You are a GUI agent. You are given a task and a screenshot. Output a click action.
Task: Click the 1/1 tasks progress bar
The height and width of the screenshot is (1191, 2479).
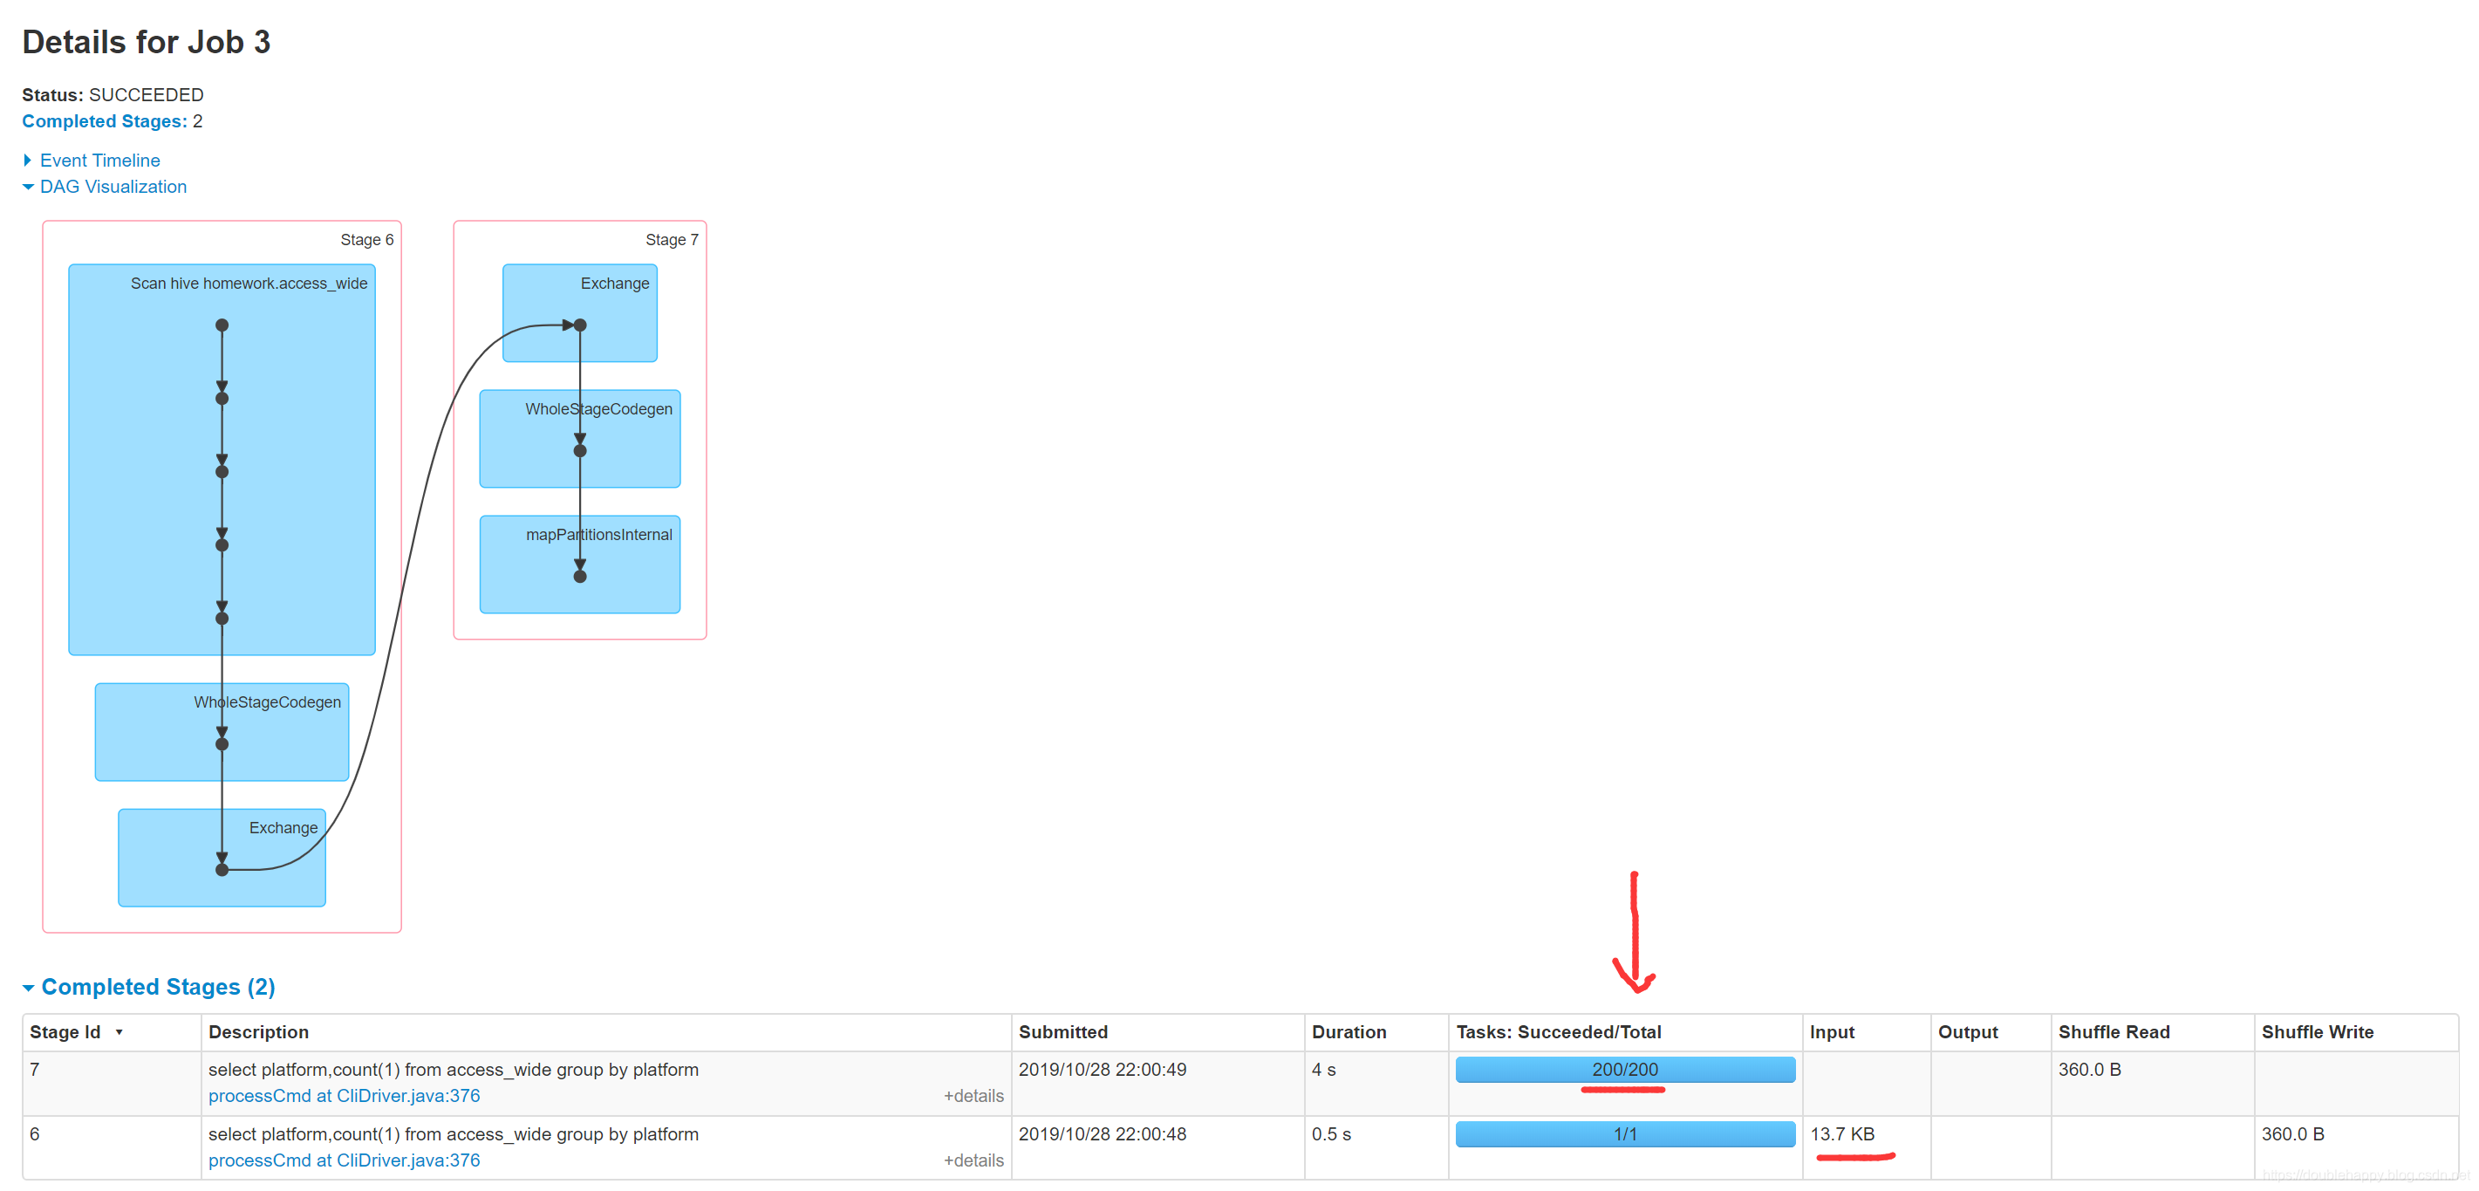(x=1624, y=1134)
